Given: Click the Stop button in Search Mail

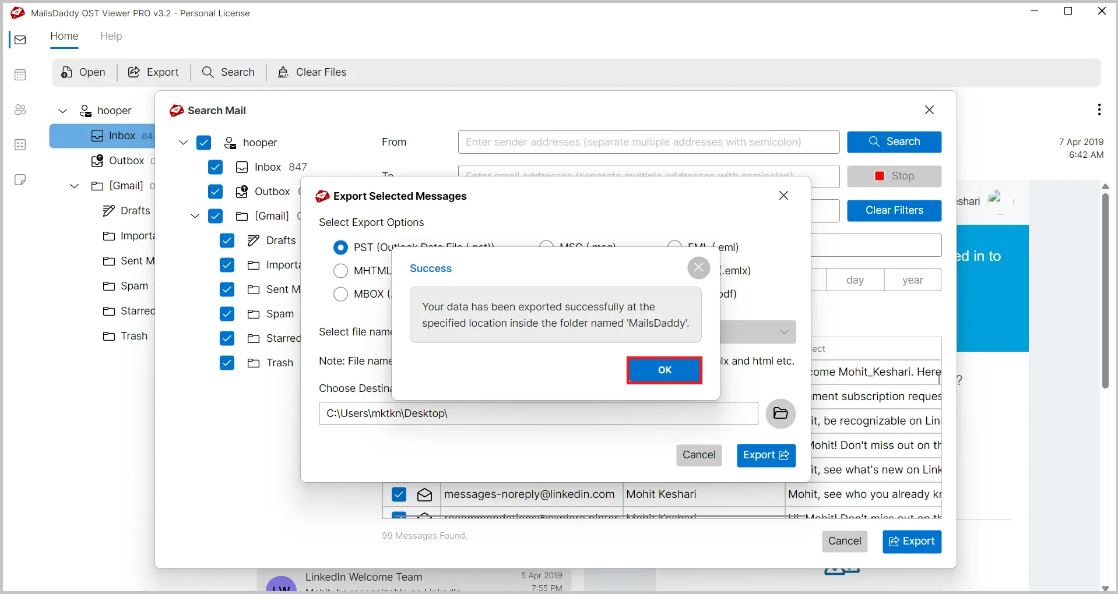Looking at the screenshot, I should pyautogui.click(x=894, y=176).
